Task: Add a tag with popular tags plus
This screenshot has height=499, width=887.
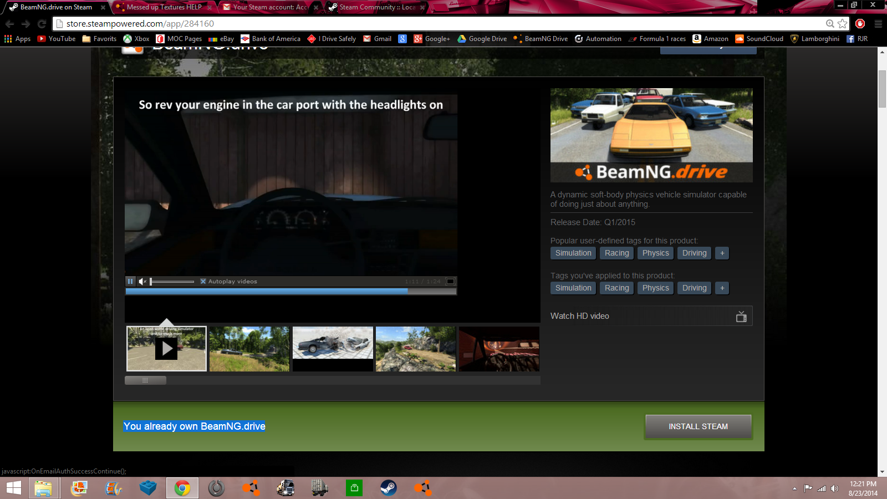Action: click(x=722, y=253)
